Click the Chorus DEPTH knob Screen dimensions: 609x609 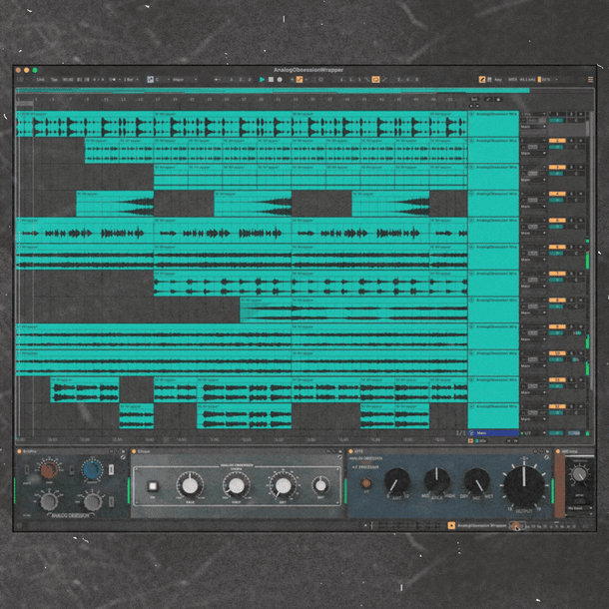pyautogui.click(x=237, y=486)
